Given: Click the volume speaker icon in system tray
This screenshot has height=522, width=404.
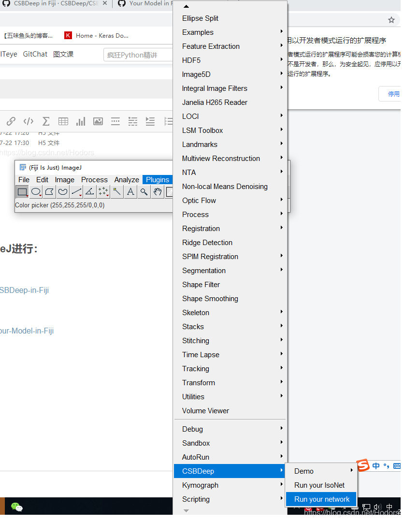Looking at the screenshot, I should click(x=376, y=507).
